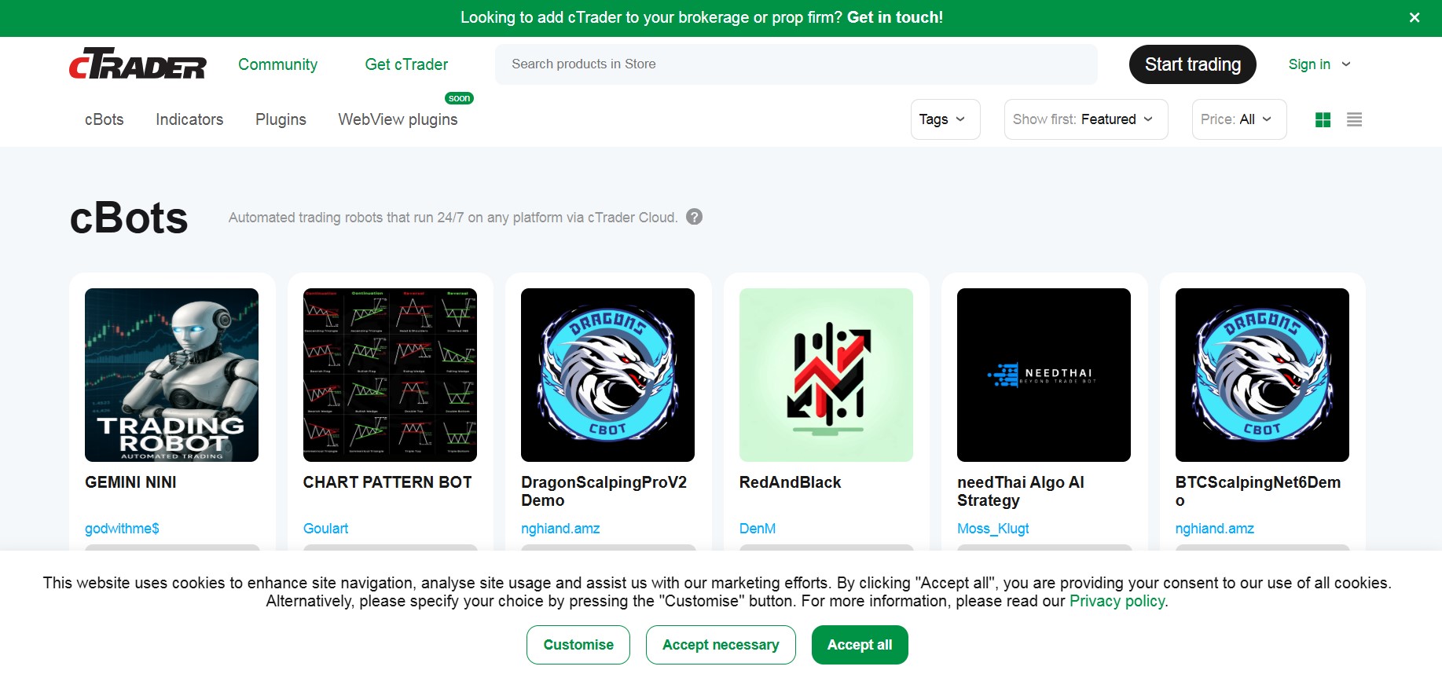The height and width of the screenshot is (692, 1442).
Task: Click the cBots help question mark icon
Action: click(694, 217)
